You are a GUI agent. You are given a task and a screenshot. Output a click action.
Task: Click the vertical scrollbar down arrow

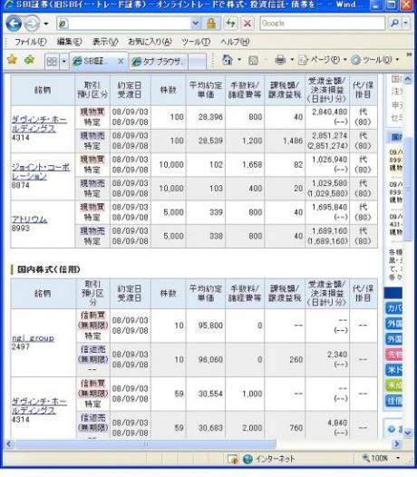click(x=408, y=432)
